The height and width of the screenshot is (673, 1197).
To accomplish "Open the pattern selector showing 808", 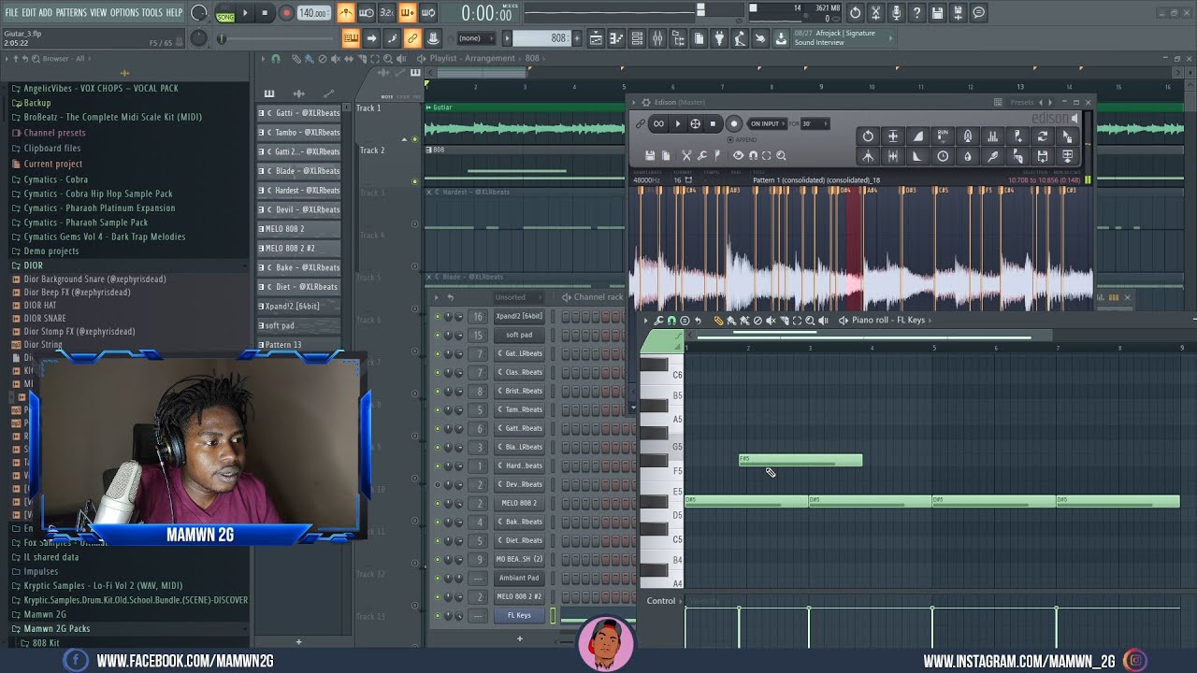I will pos(542,38).
